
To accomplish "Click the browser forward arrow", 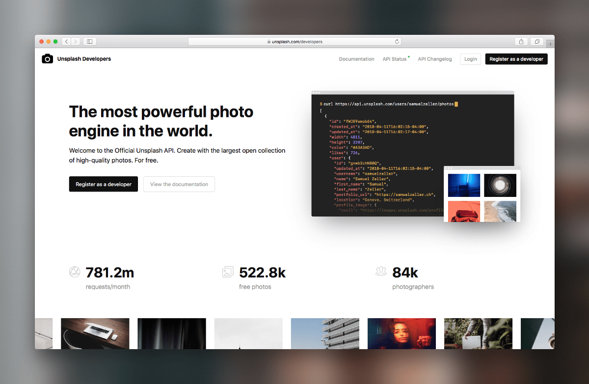I will 76,41.
